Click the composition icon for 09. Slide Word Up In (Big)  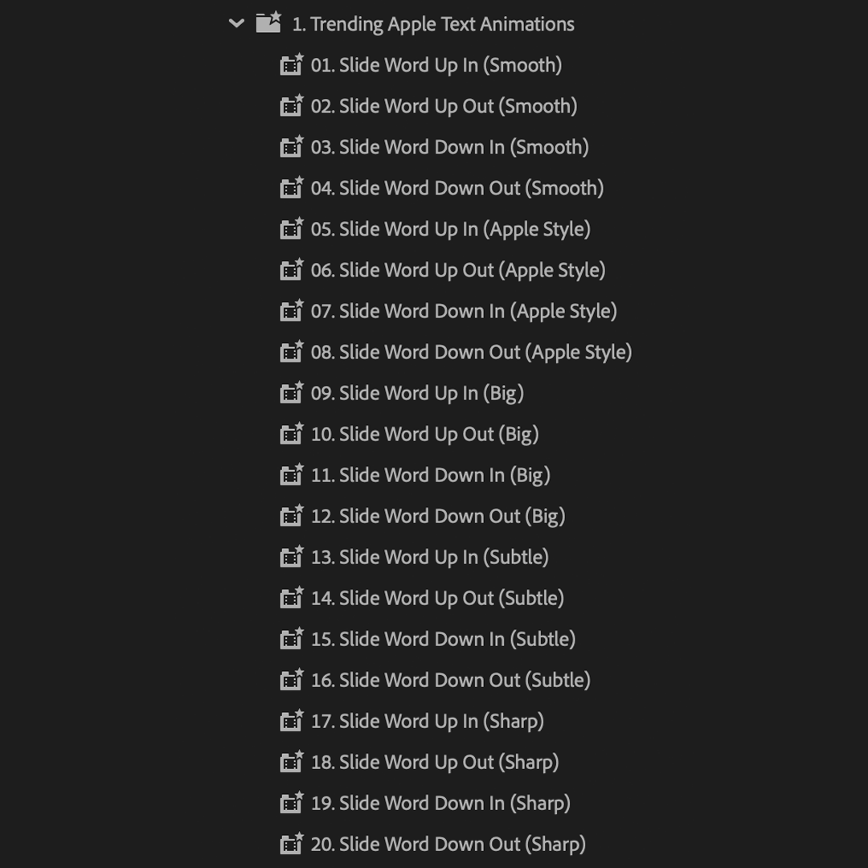291,392
